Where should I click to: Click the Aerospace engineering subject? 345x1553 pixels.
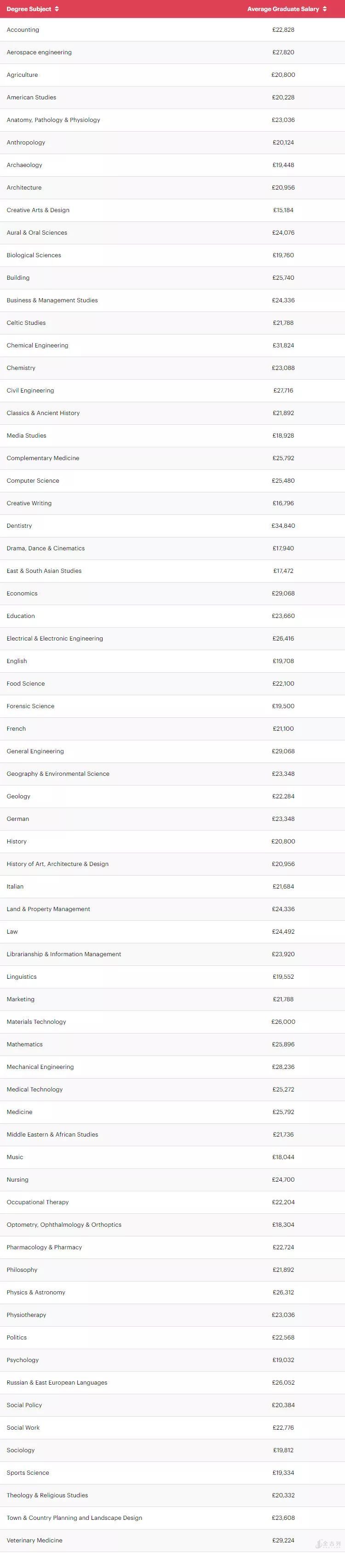tap(39, 52)
